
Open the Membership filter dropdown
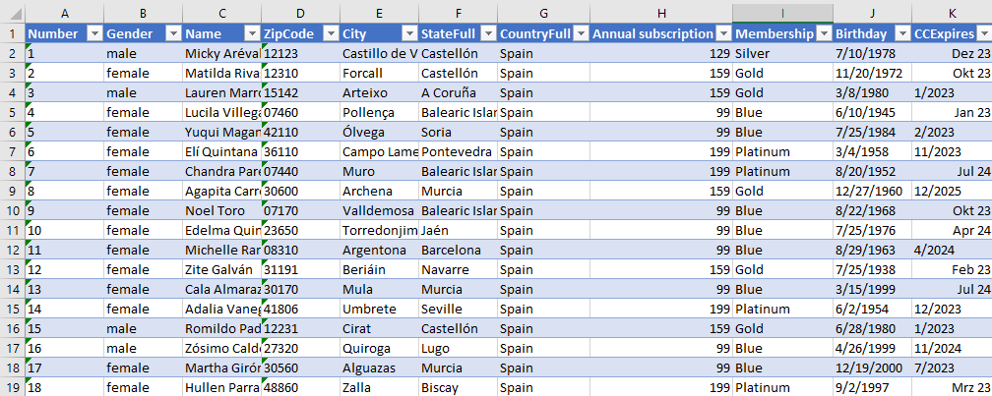coord(824,33)
